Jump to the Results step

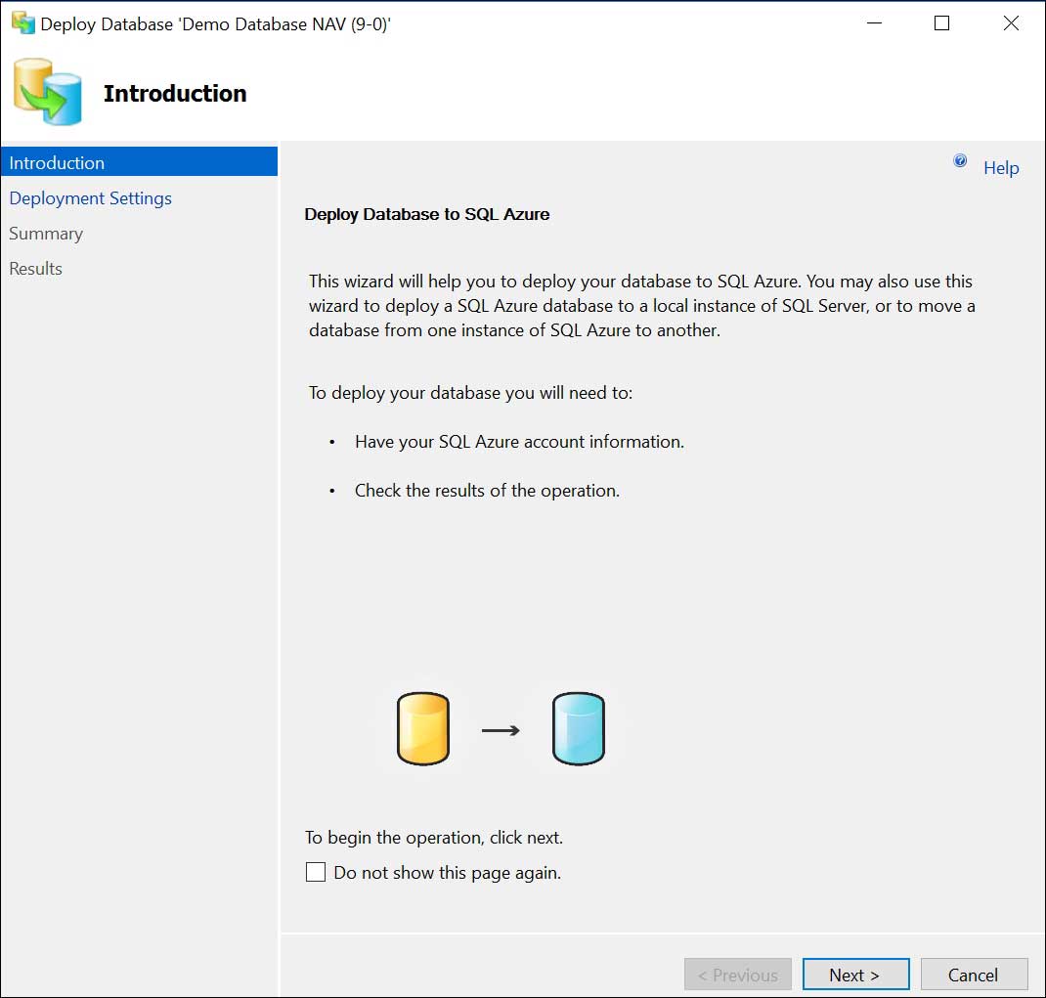(x=35, y=268)
